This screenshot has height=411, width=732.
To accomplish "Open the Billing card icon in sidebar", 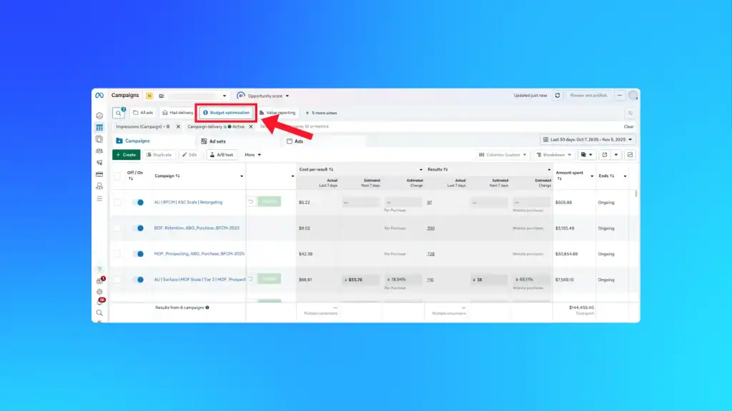I will (99, 174).
